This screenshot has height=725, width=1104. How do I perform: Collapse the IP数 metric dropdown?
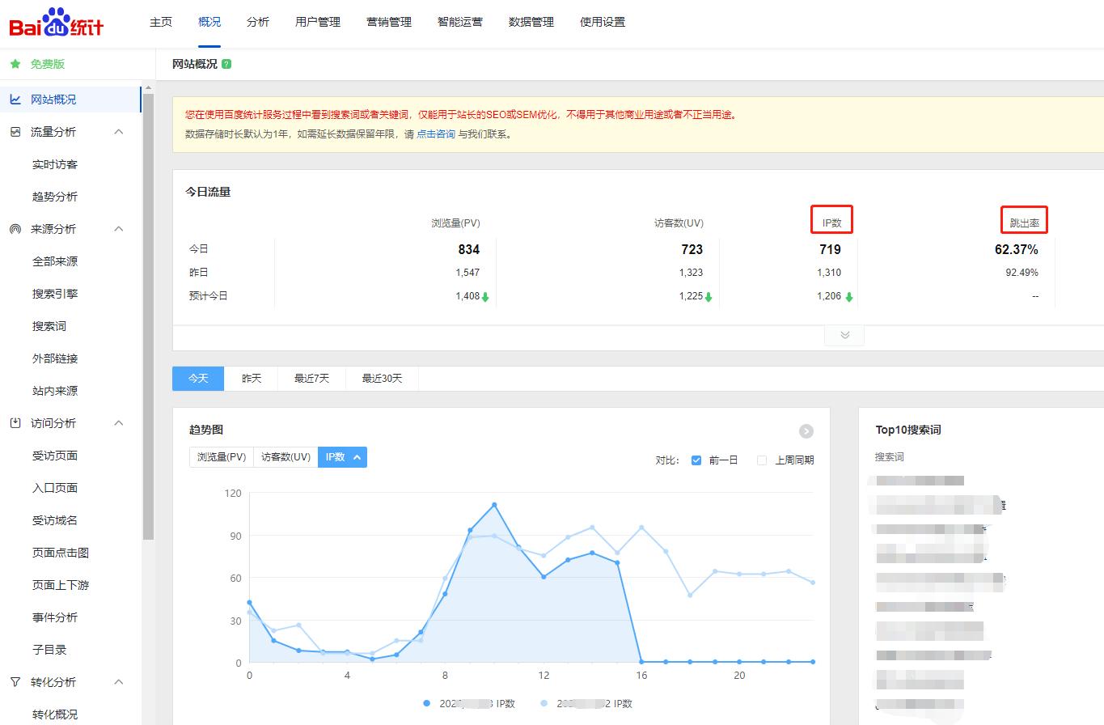point(357,456)
